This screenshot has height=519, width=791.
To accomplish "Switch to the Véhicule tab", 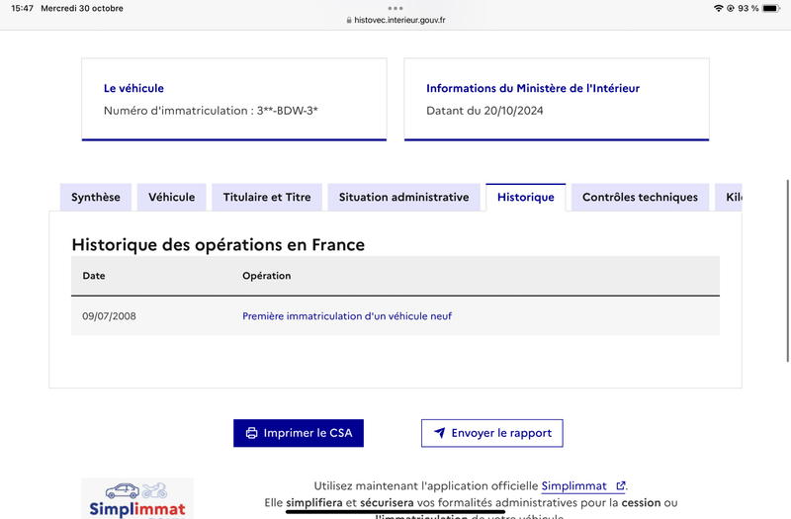I will click(171, 197).
